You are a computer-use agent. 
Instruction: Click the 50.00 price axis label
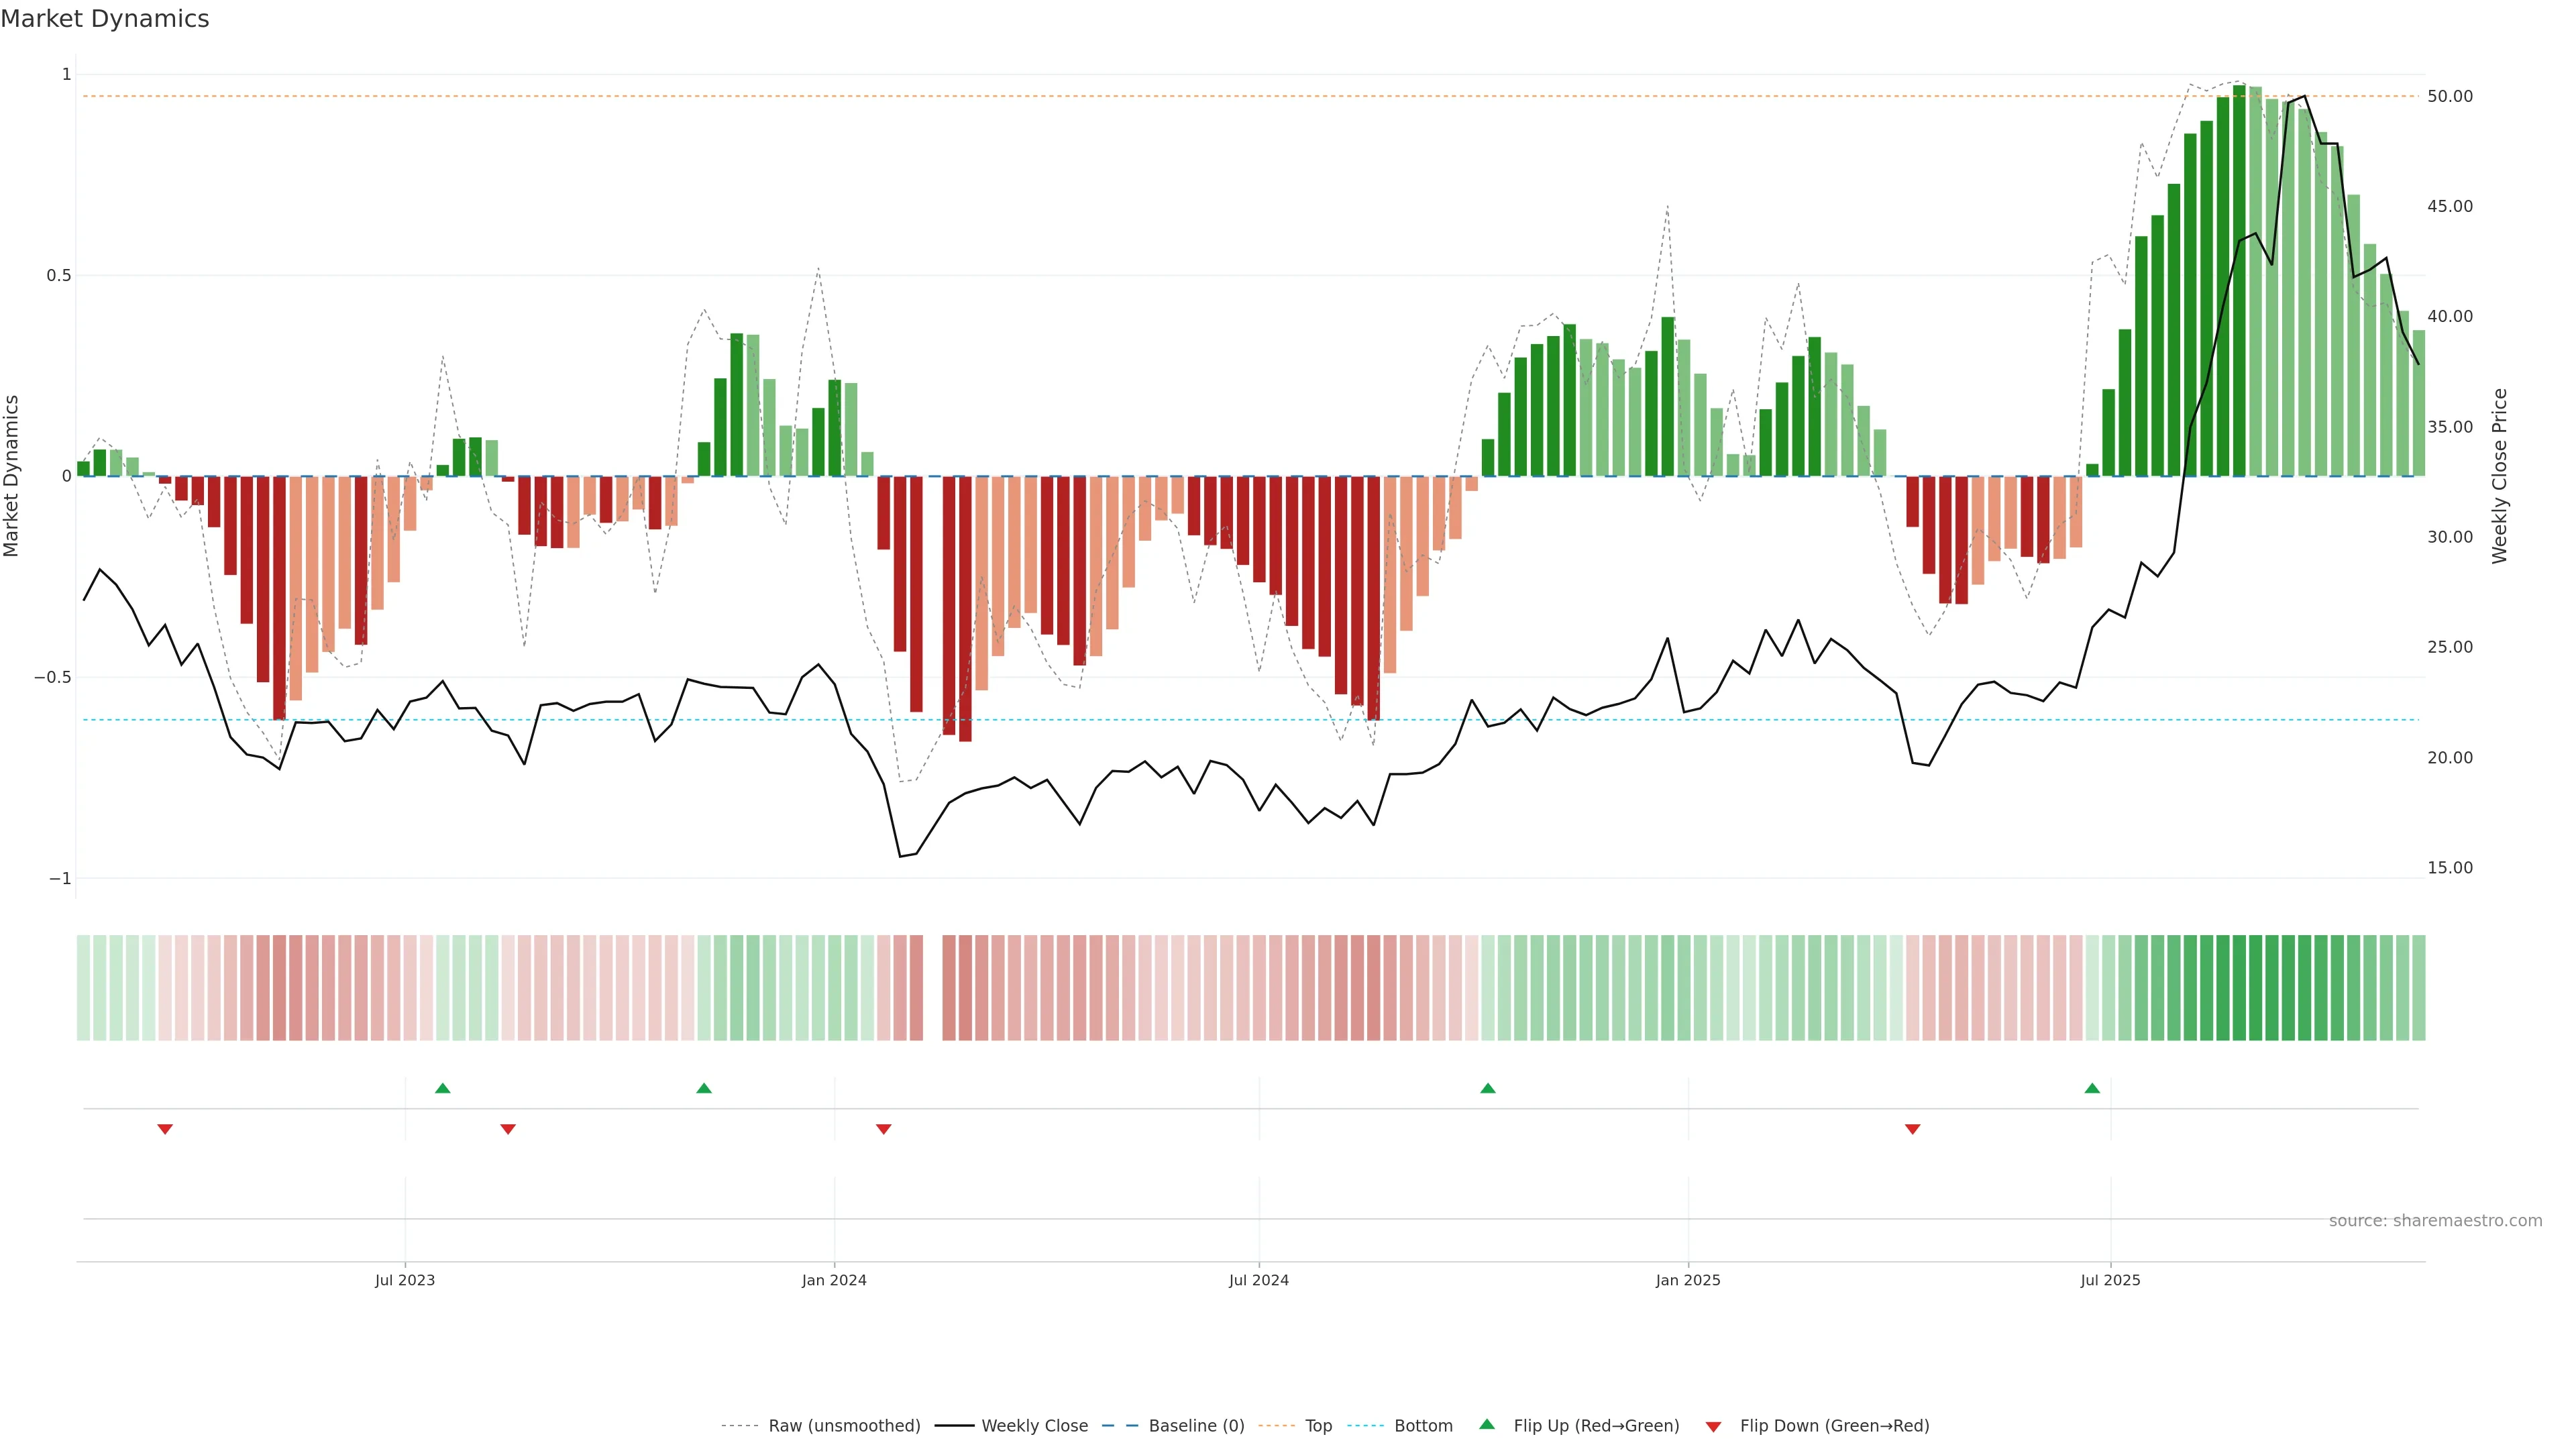pyautogui.click(x=2450, y=96)
